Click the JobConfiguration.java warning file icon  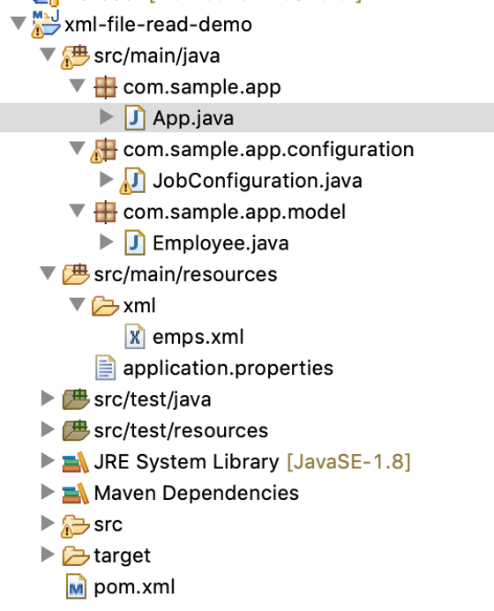(132, 181)
